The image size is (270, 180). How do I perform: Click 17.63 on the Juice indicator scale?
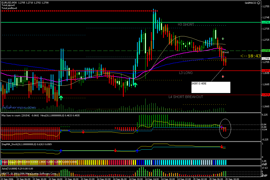coord(265,168)
